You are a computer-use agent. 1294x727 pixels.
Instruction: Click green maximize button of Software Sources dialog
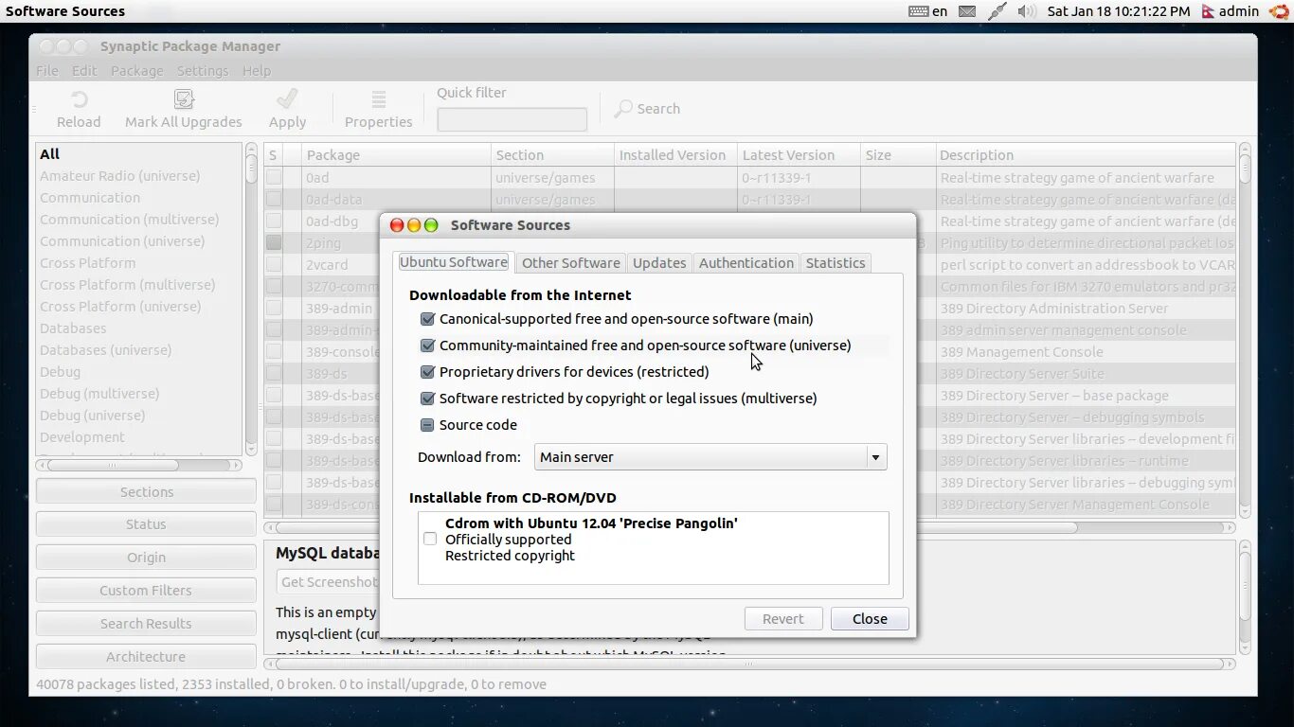coord(431,225)
